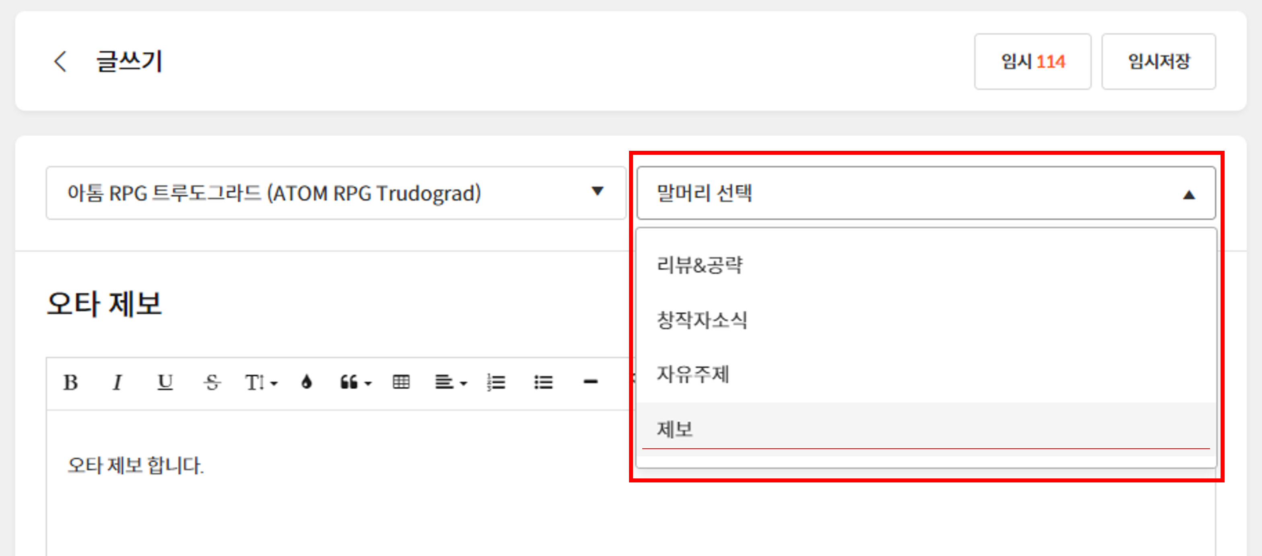
Task: Toggle italic formatting
Action: [x=117, y=382]
